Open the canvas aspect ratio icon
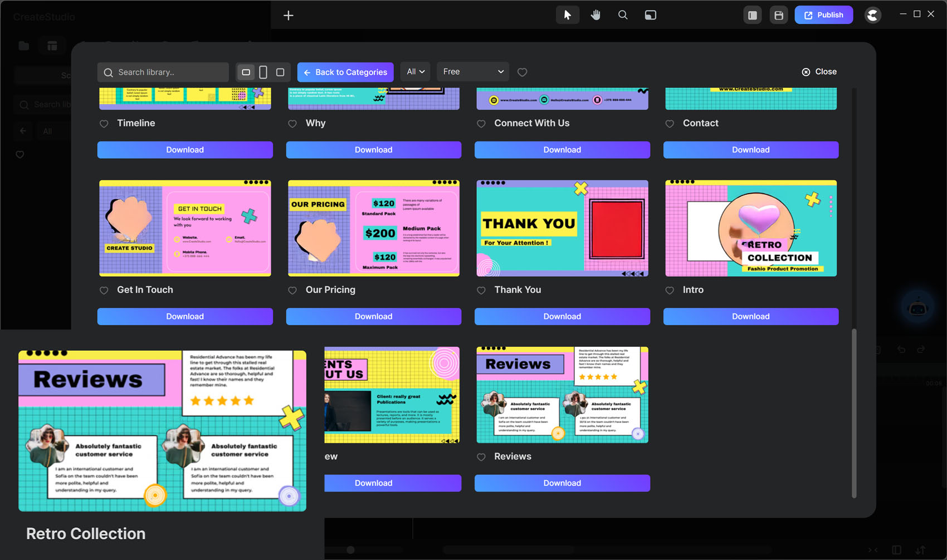947x560 pixels. pyautogui.click(x=650, y=15)
